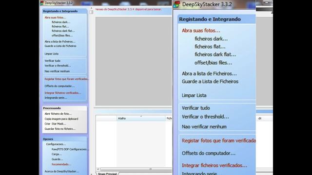Image resolution: width=312 pixels, height=175 pixels.
Task: Open 'ficheiros dark...' in the enlarged panel
Action: pyautogui.click(x=211, y=39)
